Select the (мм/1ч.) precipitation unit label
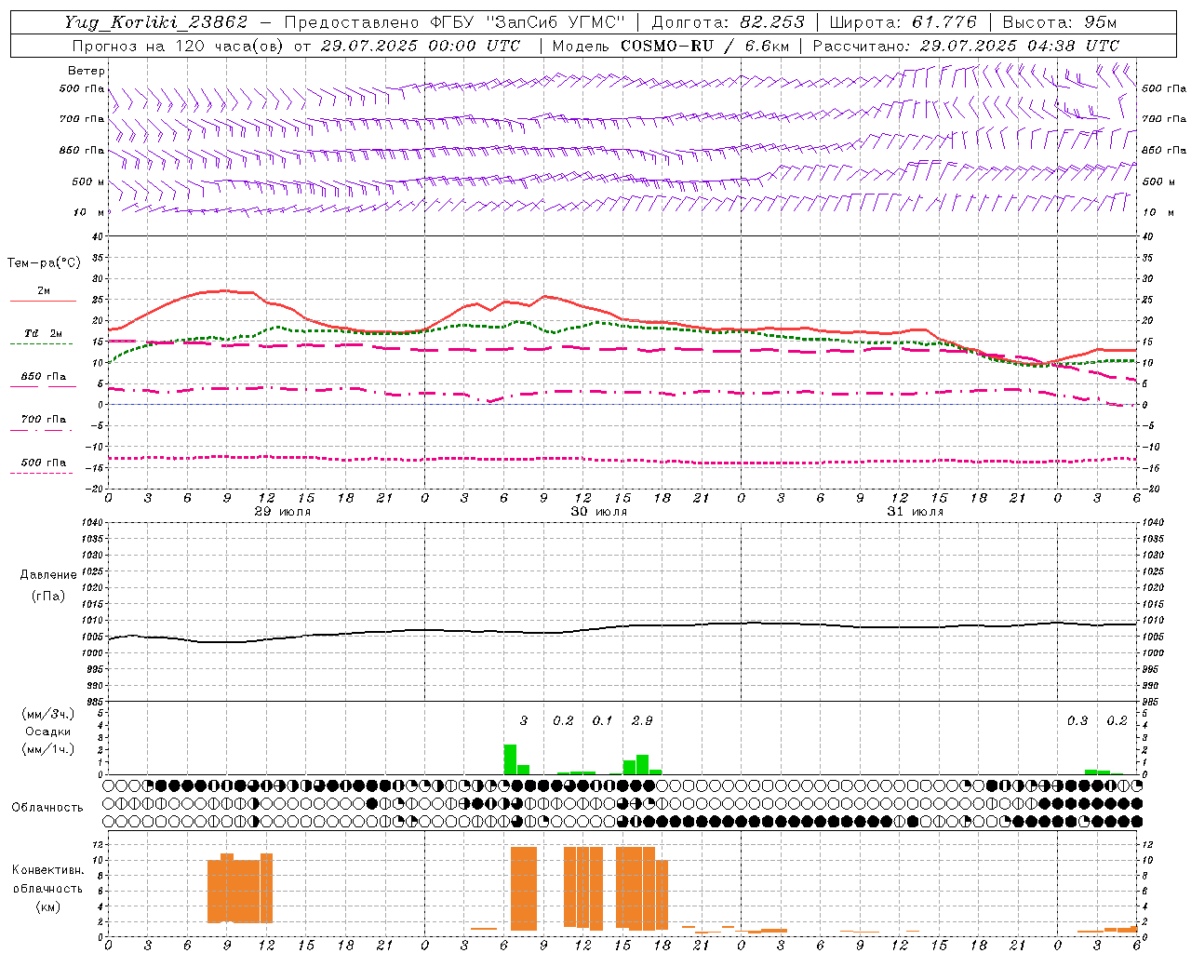The height and width of the screenshot is (953, 1191). tap(49, 749)
